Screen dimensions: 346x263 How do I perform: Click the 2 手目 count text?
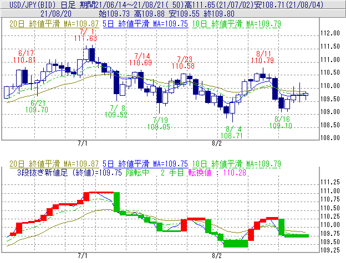coord(172,172)
